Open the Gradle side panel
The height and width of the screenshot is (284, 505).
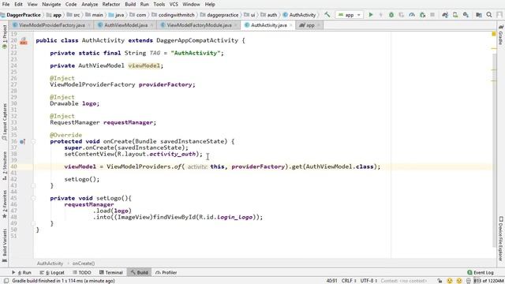501,35
